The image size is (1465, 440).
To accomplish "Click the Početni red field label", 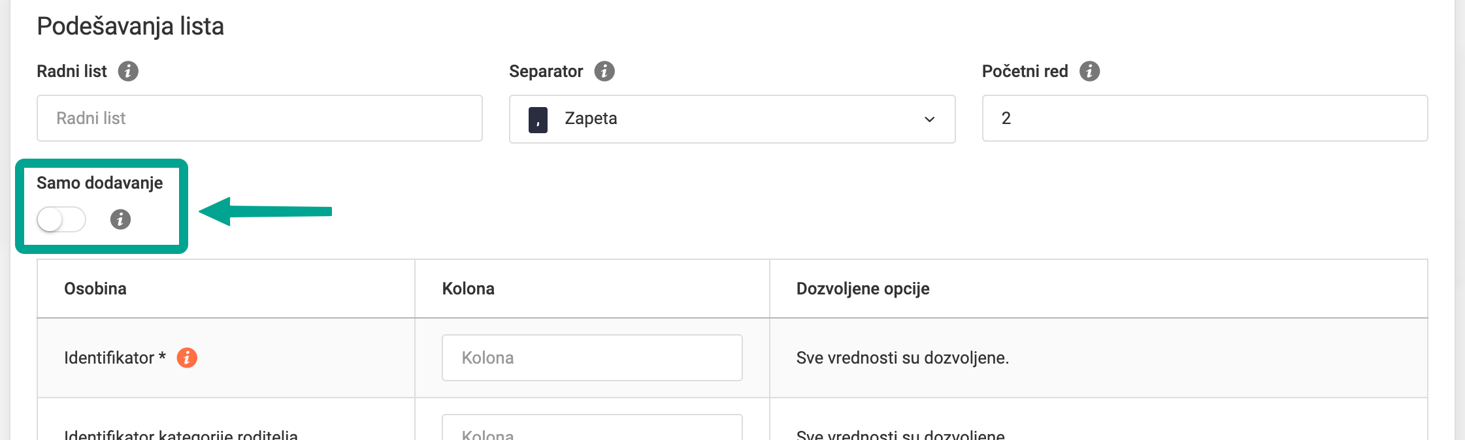I will pos(1025,71).
